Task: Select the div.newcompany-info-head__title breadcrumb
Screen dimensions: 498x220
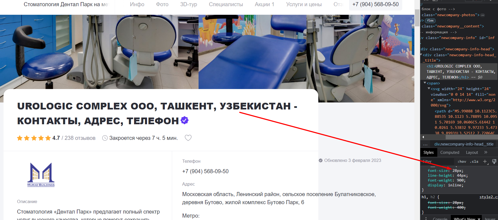Action: 464,144
